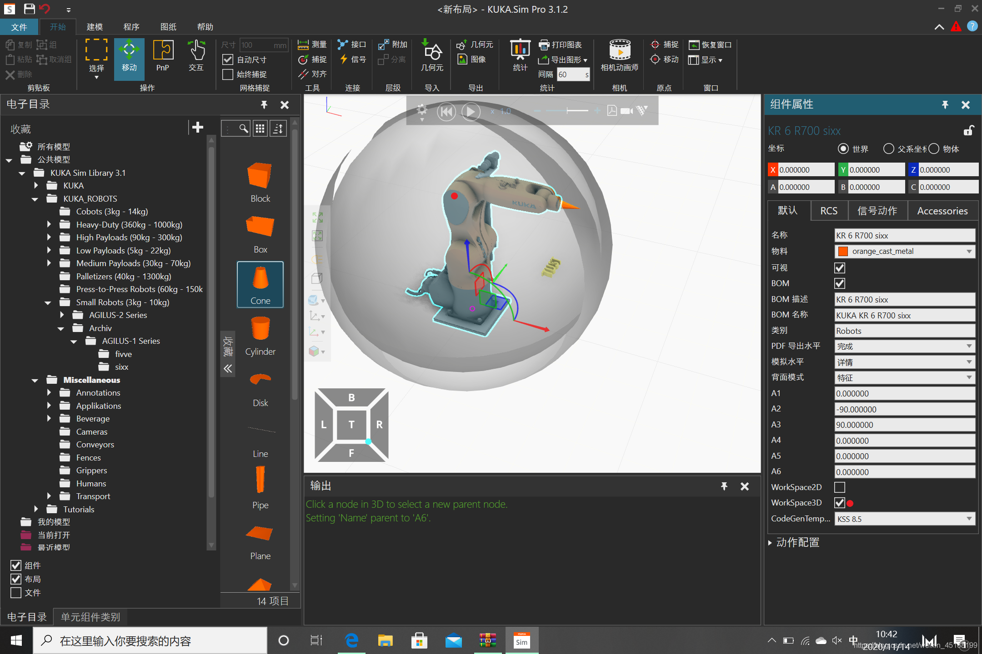982x654 pixels.
Task: Click the Windows Start button
Action: pyautogui.click(x=16, y=641)
